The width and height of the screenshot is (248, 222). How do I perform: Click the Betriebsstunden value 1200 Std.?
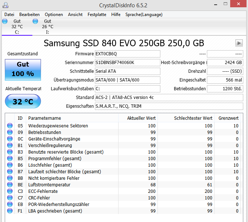point(225,89)
